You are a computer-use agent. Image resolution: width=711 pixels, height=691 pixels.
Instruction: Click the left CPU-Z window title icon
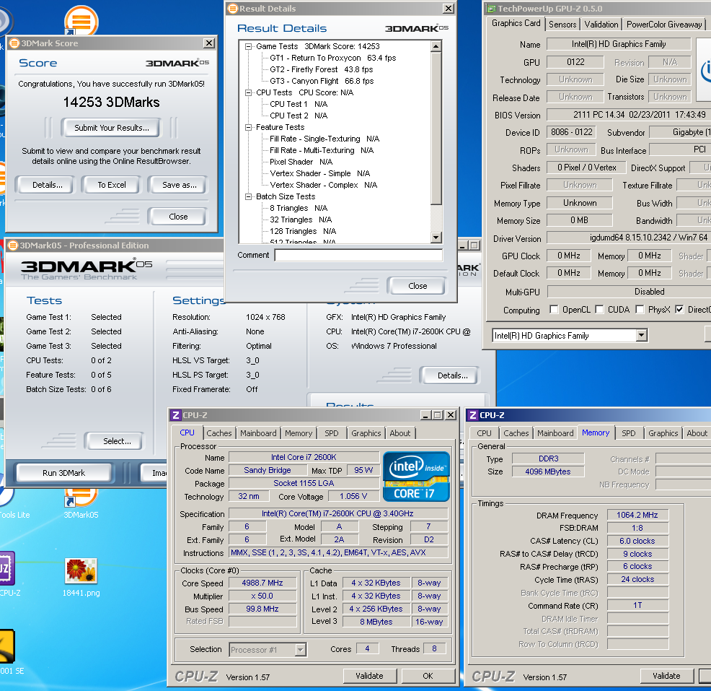tap(176, 415)
